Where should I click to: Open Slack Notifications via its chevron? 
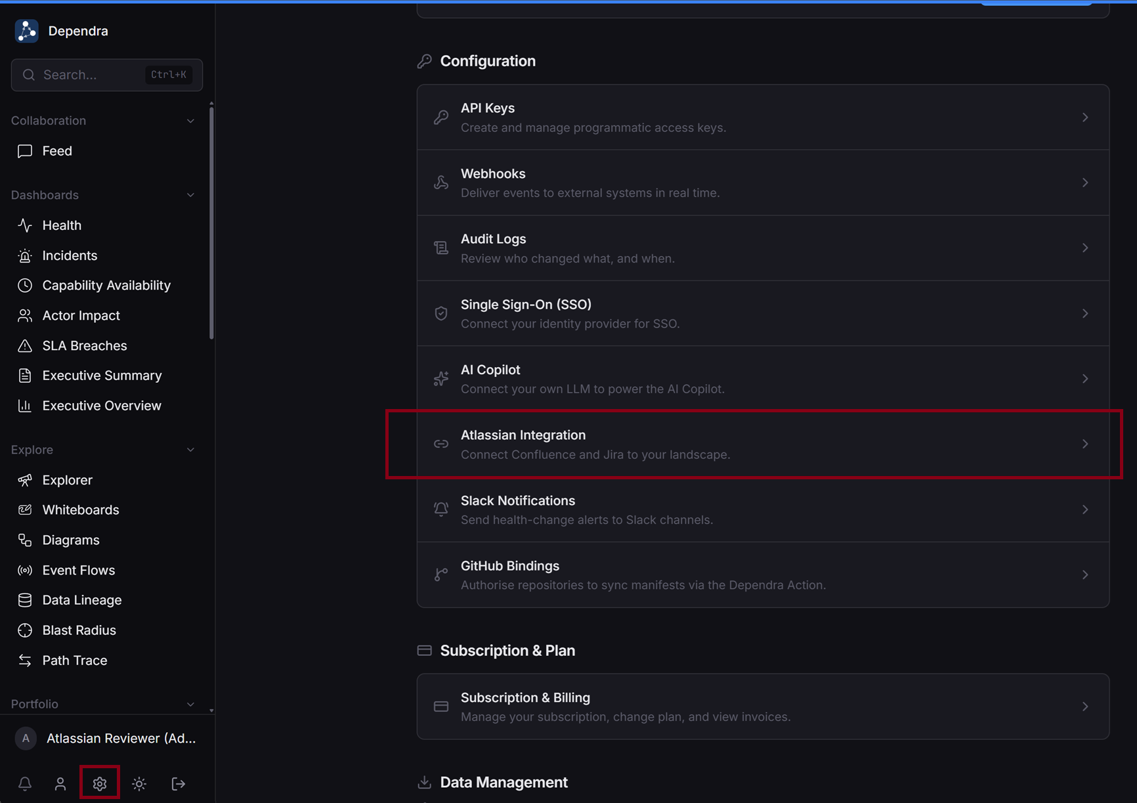coord(1085,510)
